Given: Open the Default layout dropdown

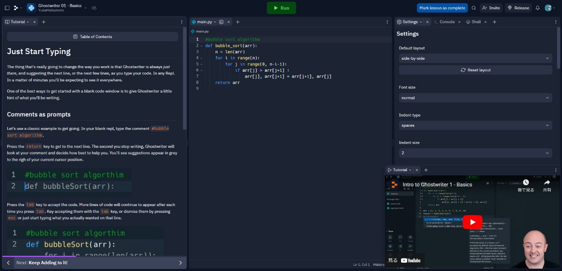Looking at the screenshot, I should point(475,58).
